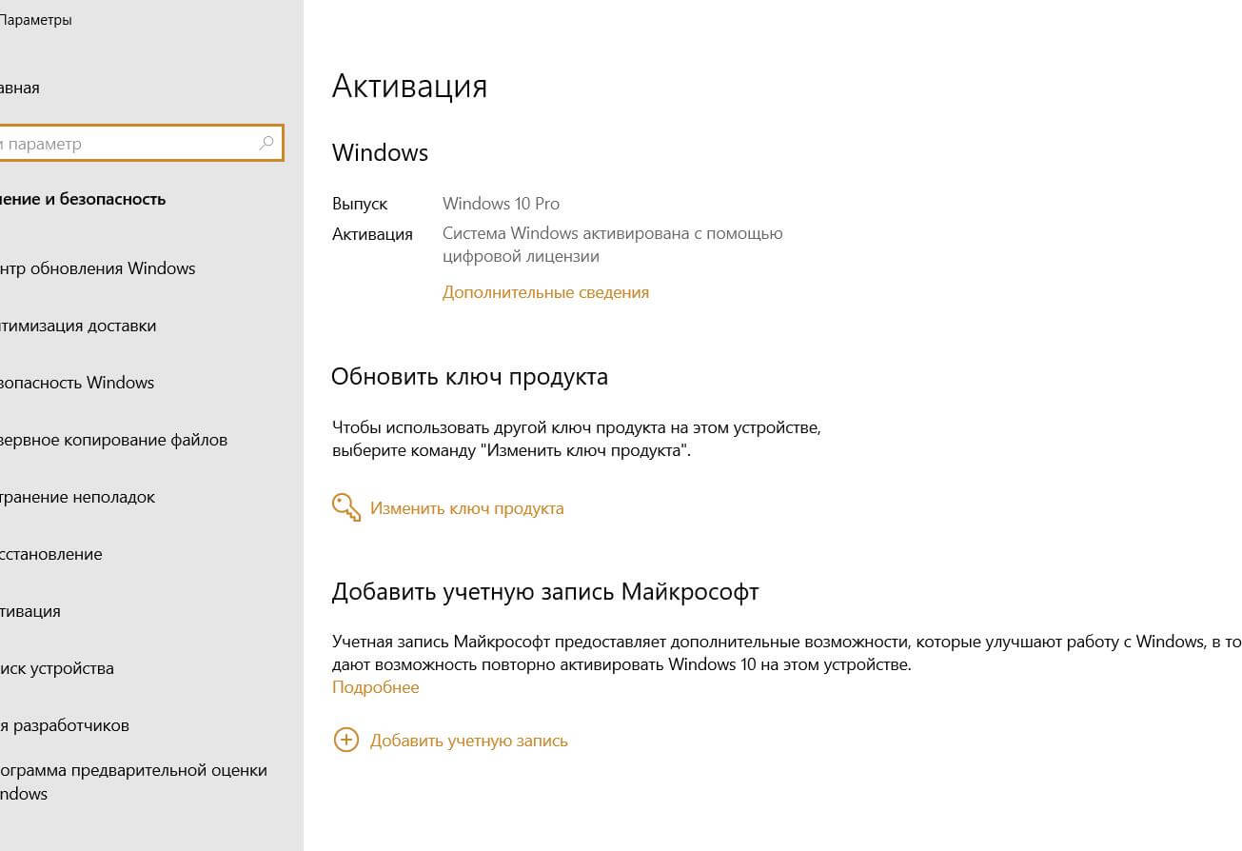The height and width of the screenshot is (851, 1242).
Task: Click the Выпуск label
Action: coord(360,204)
